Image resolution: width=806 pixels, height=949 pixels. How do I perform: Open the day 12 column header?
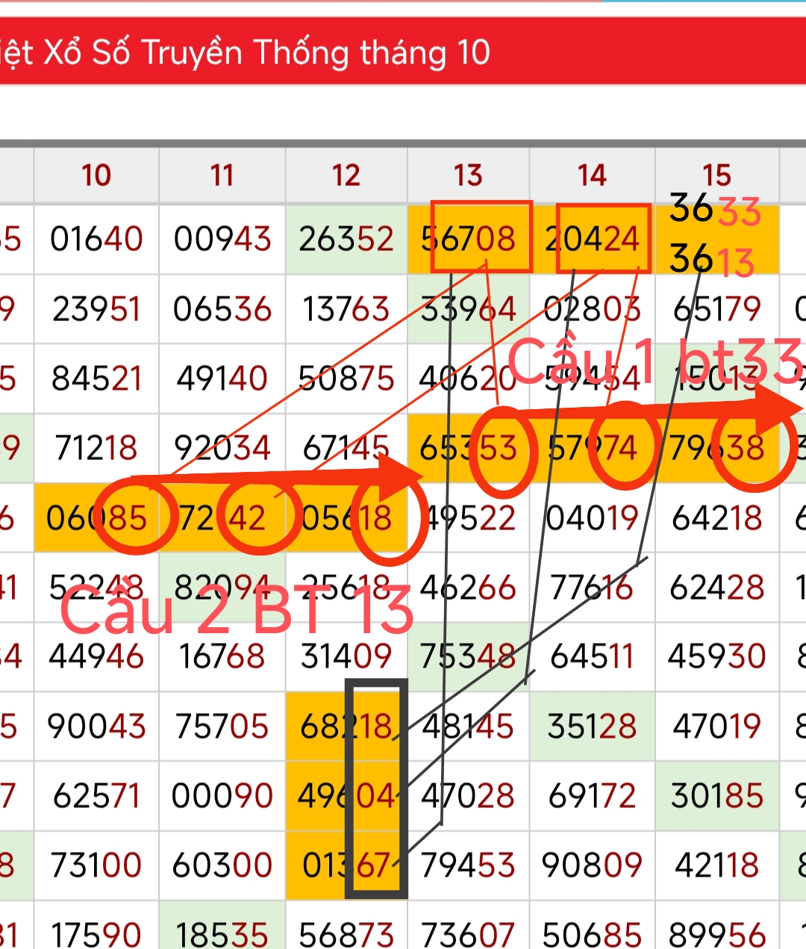[346, 175]
